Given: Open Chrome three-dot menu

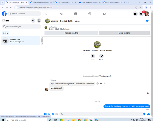Looking at the screenshot, I should tap(151, 7).
